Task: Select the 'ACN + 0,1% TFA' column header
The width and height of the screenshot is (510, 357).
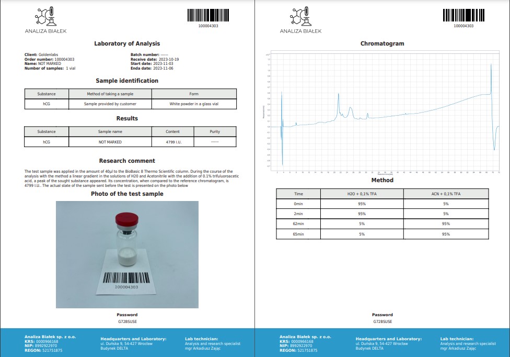Action: pos(446,194)
